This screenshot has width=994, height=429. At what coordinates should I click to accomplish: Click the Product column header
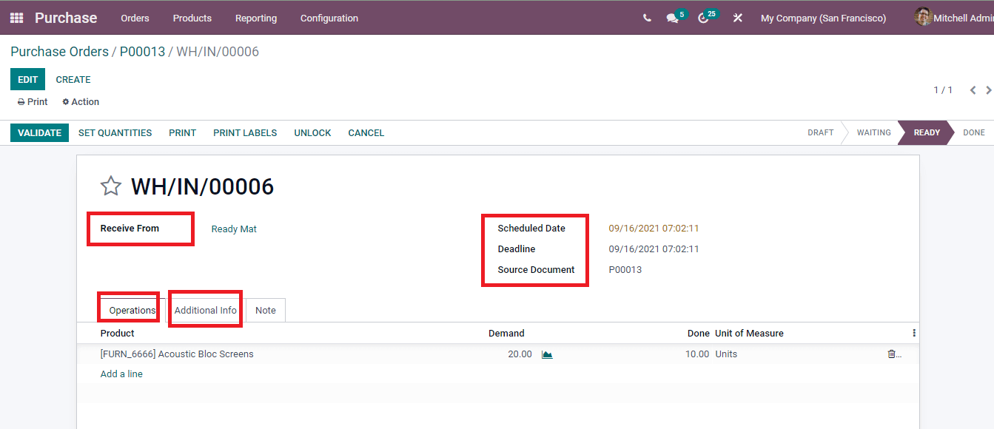[x=118, y=334]
